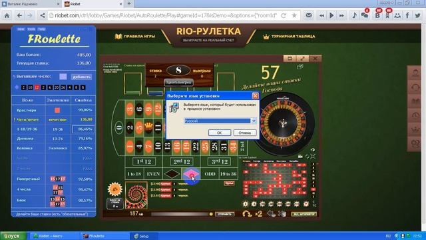Click the number input box beside Выпавшее число
The image size is (426, 240).
tap(63, 77)
